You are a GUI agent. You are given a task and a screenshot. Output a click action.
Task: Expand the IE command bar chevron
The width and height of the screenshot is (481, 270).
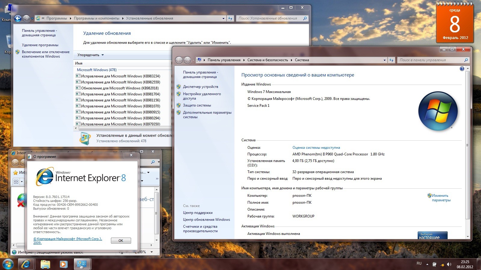pos(157,178)
